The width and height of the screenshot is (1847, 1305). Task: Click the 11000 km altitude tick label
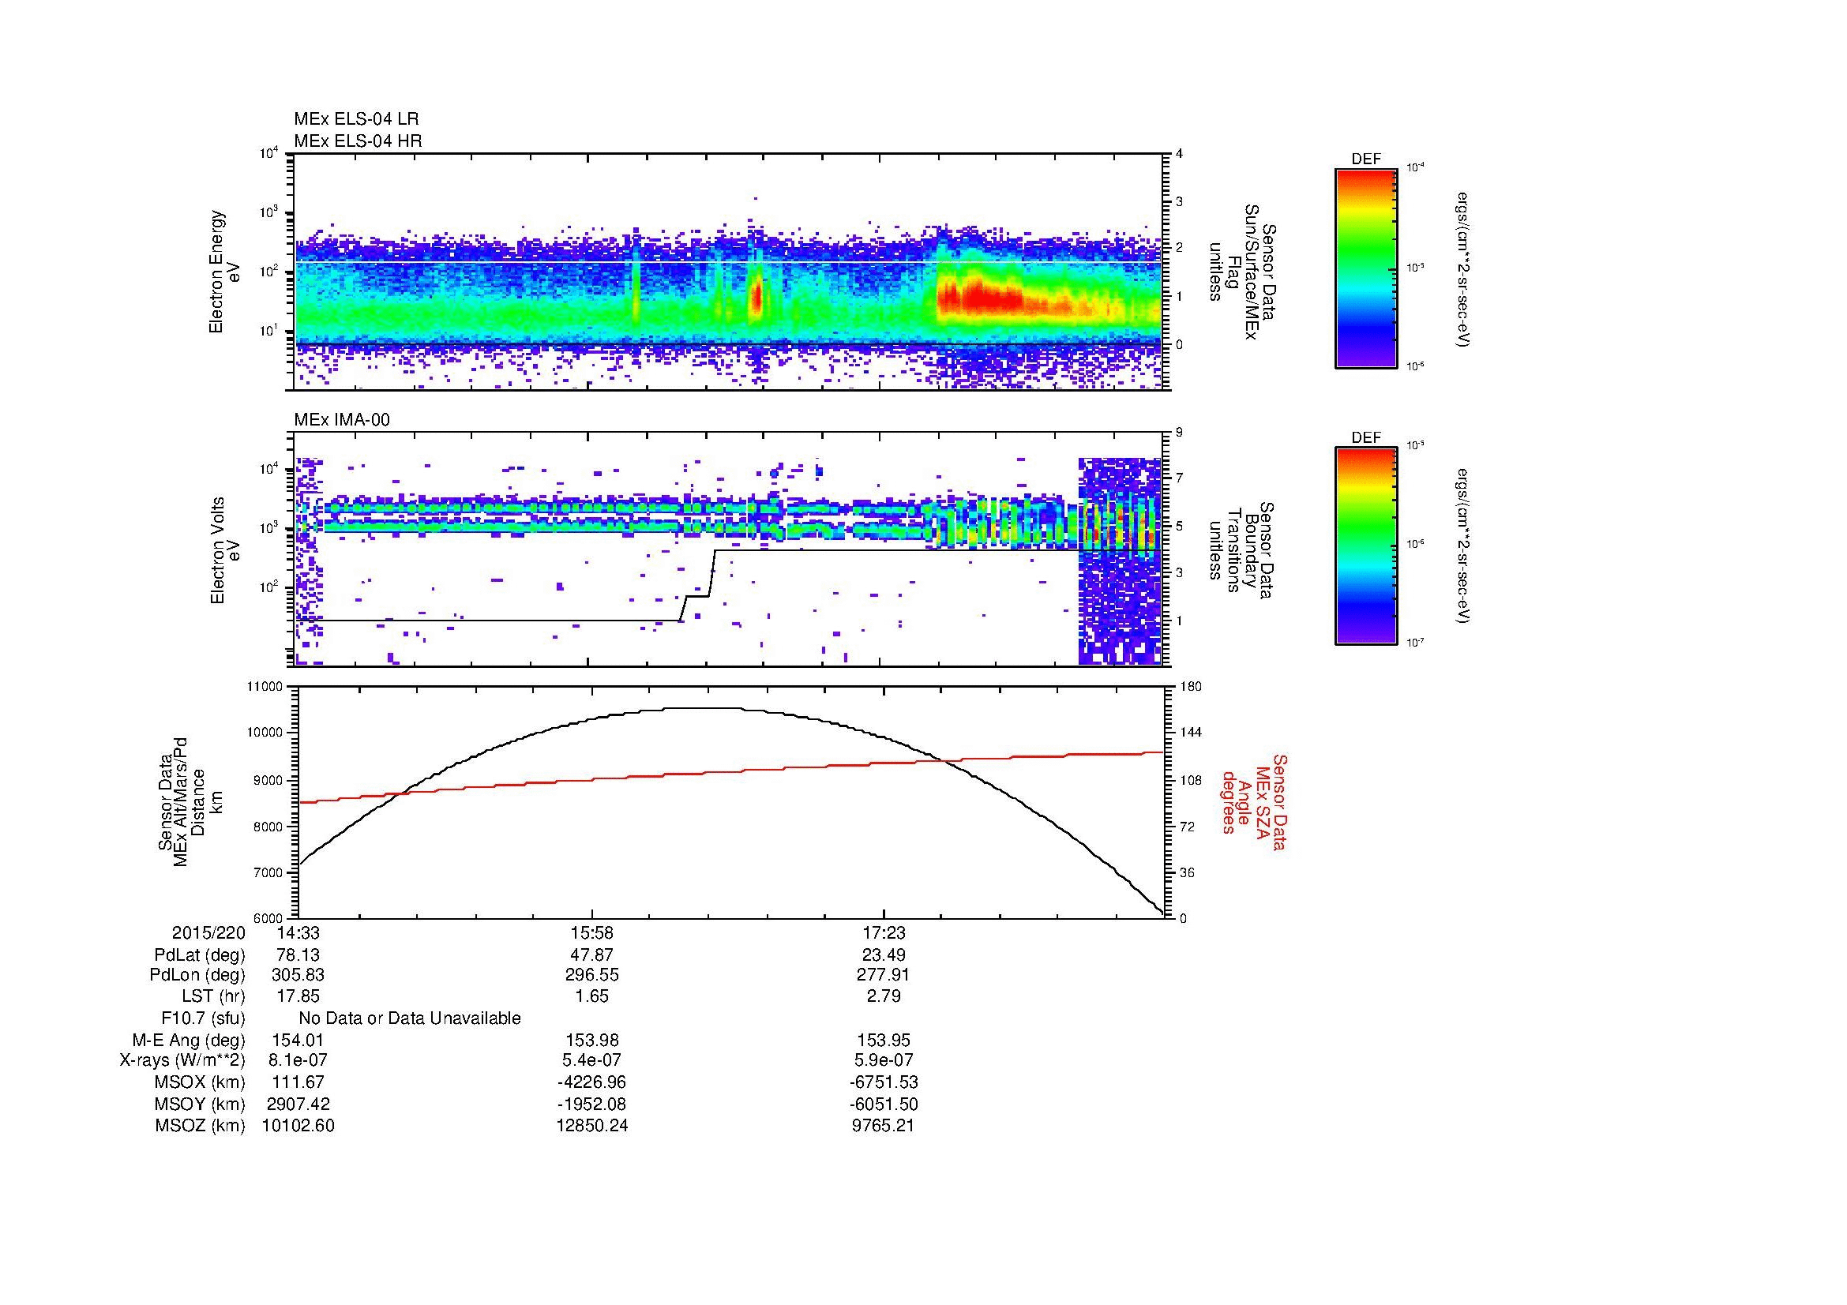(x=266, y=687)
